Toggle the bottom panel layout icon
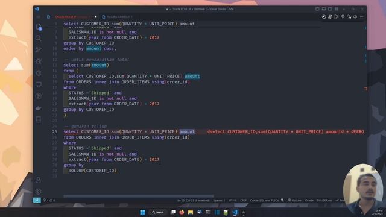Viewport: 386px width, 217px height. (x=324, y=9)
